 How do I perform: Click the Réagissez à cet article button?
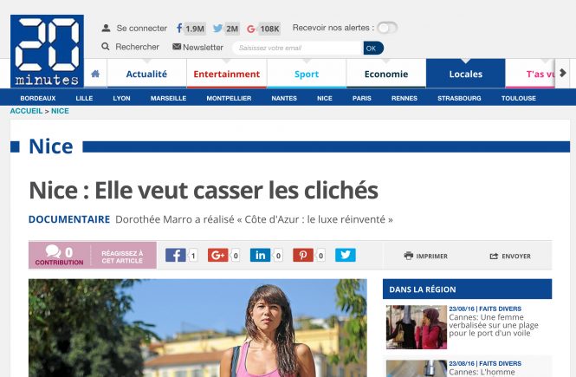point(123,257)
